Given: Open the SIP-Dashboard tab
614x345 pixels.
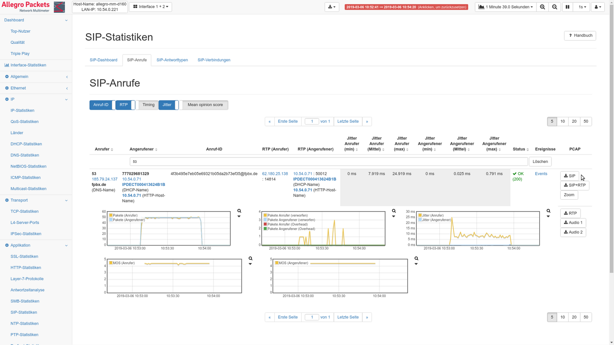Looking at the screenshot, I should tap(103, 60).
